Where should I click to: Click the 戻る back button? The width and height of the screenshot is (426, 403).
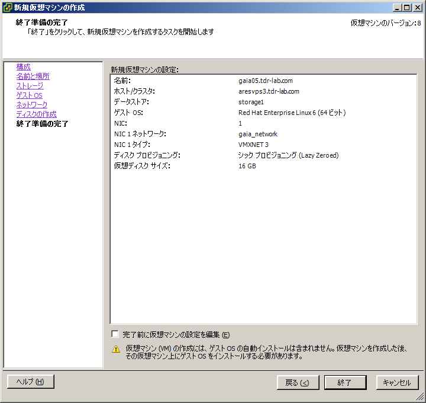pyautogui.click(x=298, y=383)
